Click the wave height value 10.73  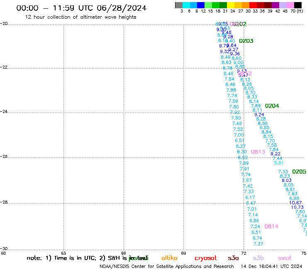297,207
